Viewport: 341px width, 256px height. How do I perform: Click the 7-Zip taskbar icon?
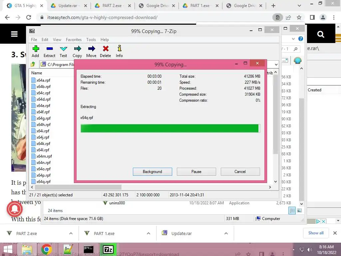[x=108, y=249]
